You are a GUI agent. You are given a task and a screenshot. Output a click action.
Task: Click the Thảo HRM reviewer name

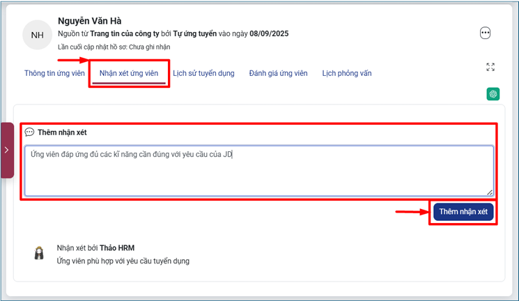[x=117, y=247]
